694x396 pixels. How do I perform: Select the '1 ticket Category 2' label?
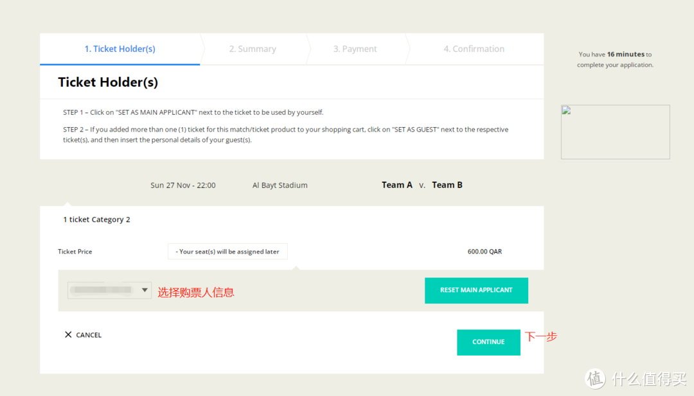[x=96, y=220]
